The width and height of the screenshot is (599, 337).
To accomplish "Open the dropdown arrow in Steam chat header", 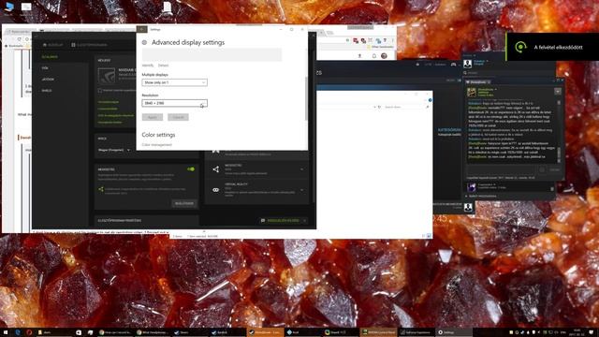I will pos(558,92).
